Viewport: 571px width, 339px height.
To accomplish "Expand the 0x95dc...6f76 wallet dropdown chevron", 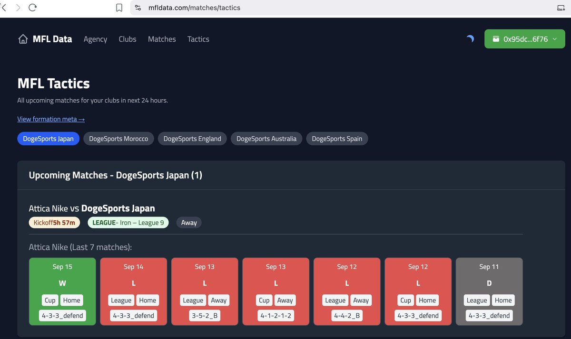I will point(555,39).
